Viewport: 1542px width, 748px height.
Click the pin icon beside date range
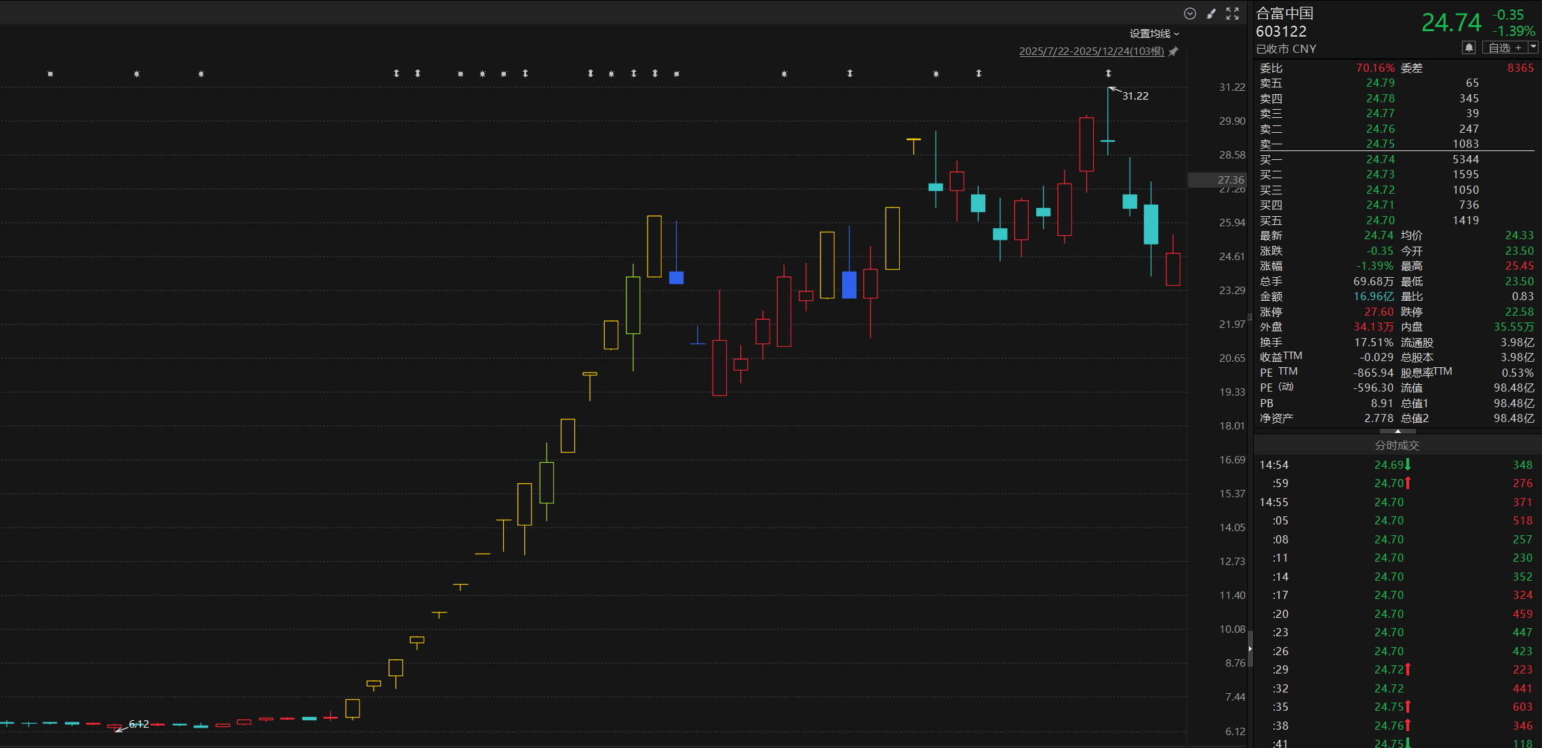[x=1174, y=51]
